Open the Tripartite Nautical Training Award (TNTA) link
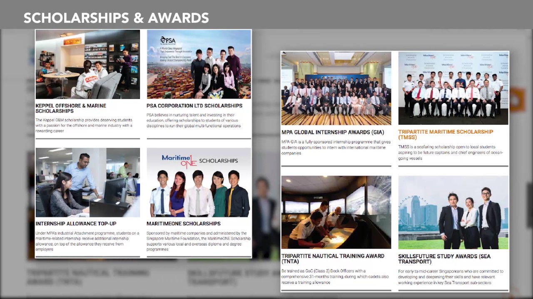The height and width of the screenshot is (299, 533). click(x=333, y=259)
